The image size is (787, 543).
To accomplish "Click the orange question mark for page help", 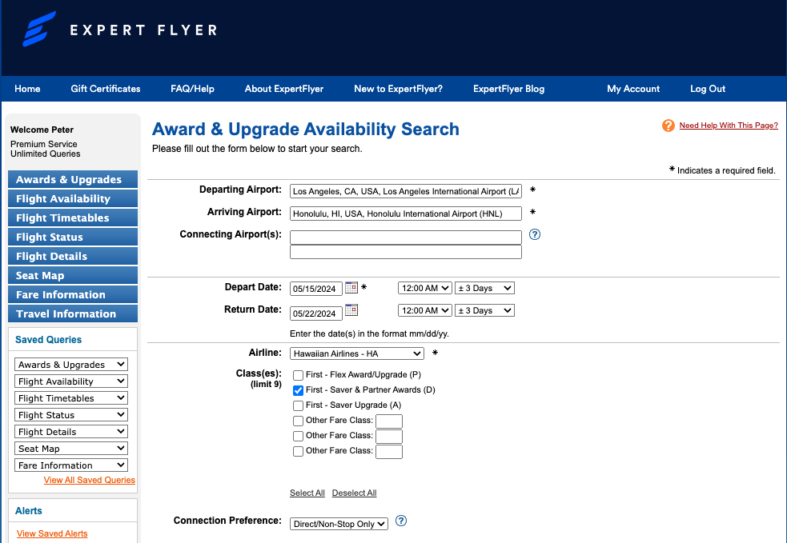I will click(x=669, y=126).
